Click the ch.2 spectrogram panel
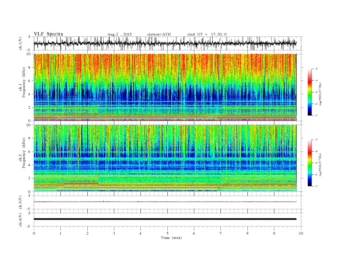 click(x=165, y=158)
